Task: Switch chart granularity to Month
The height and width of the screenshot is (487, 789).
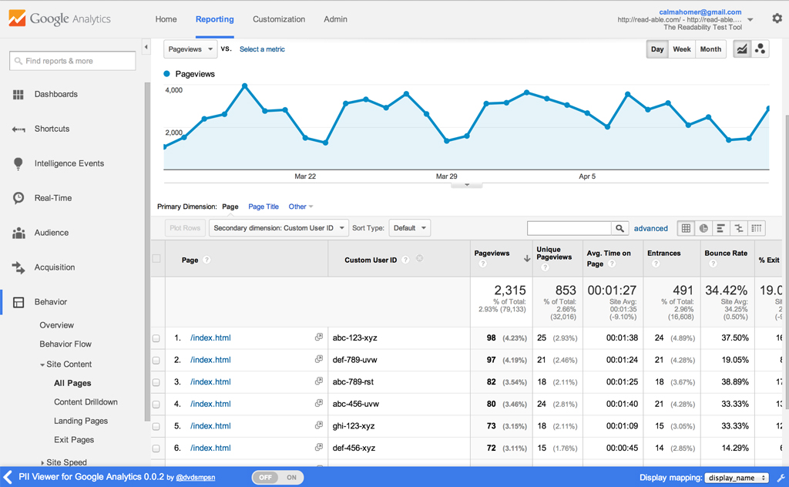Action: coord(710,49)
